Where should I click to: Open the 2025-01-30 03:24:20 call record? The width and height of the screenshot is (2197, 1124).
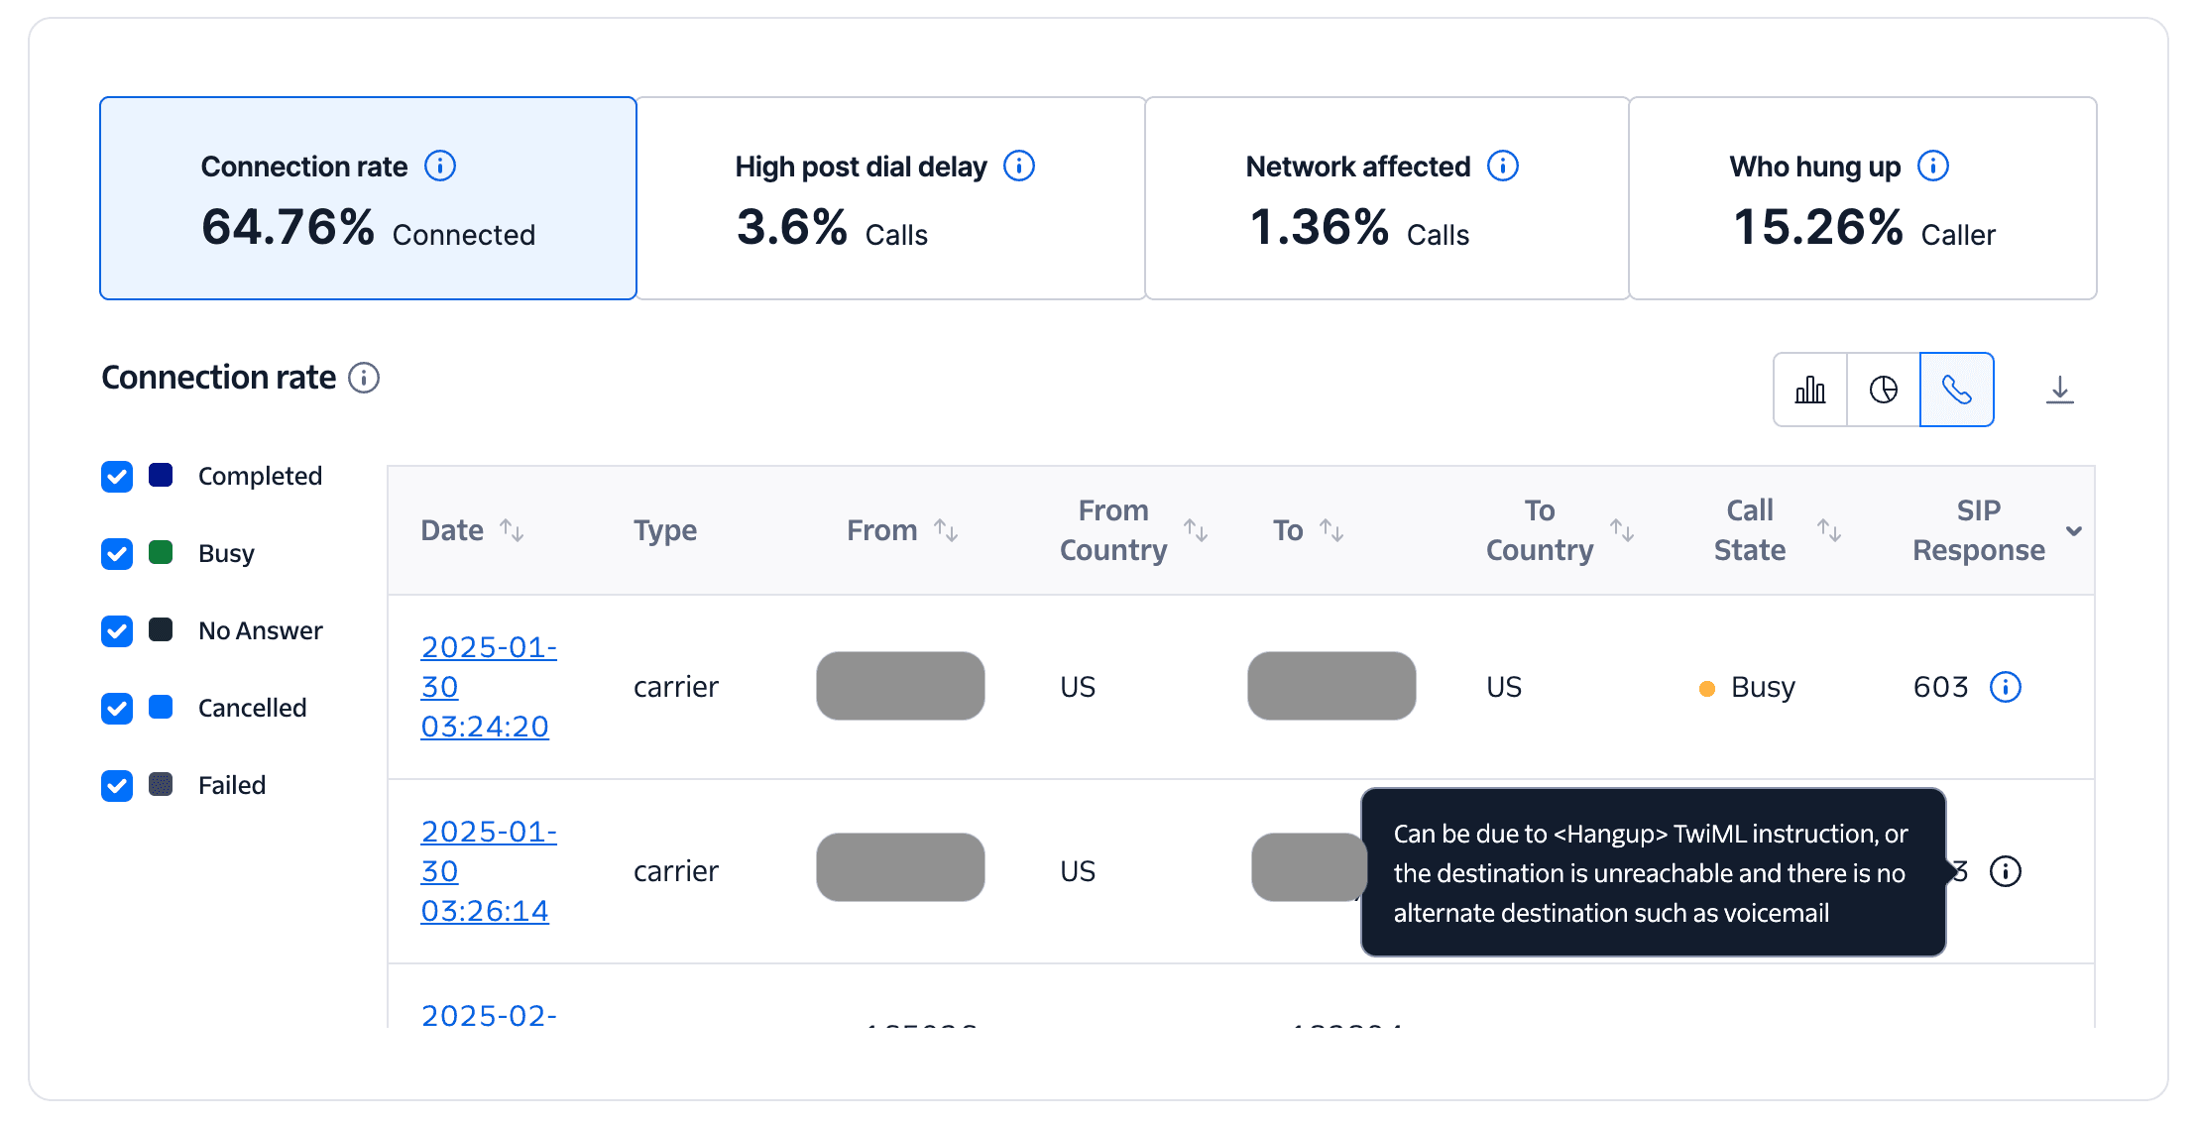488,686
